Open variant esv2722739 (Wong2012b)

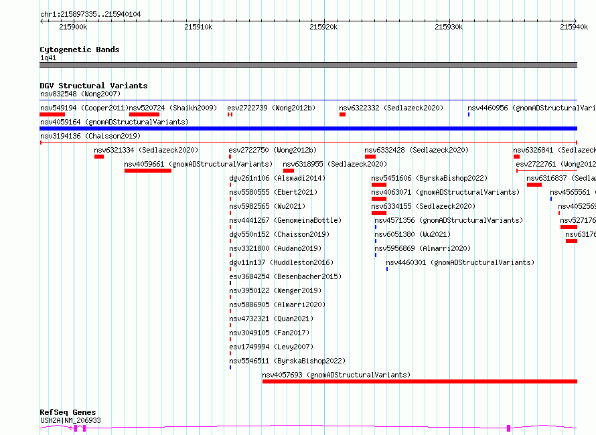pyautogui.click(x=271, y=108)
